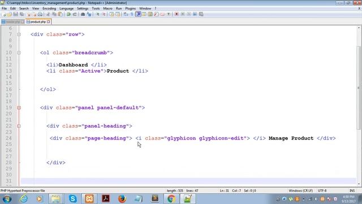The image size is (362, 204).
Task: Click the Open file toolbar icon
Action: pyautogui.click(x=10, y=14)
